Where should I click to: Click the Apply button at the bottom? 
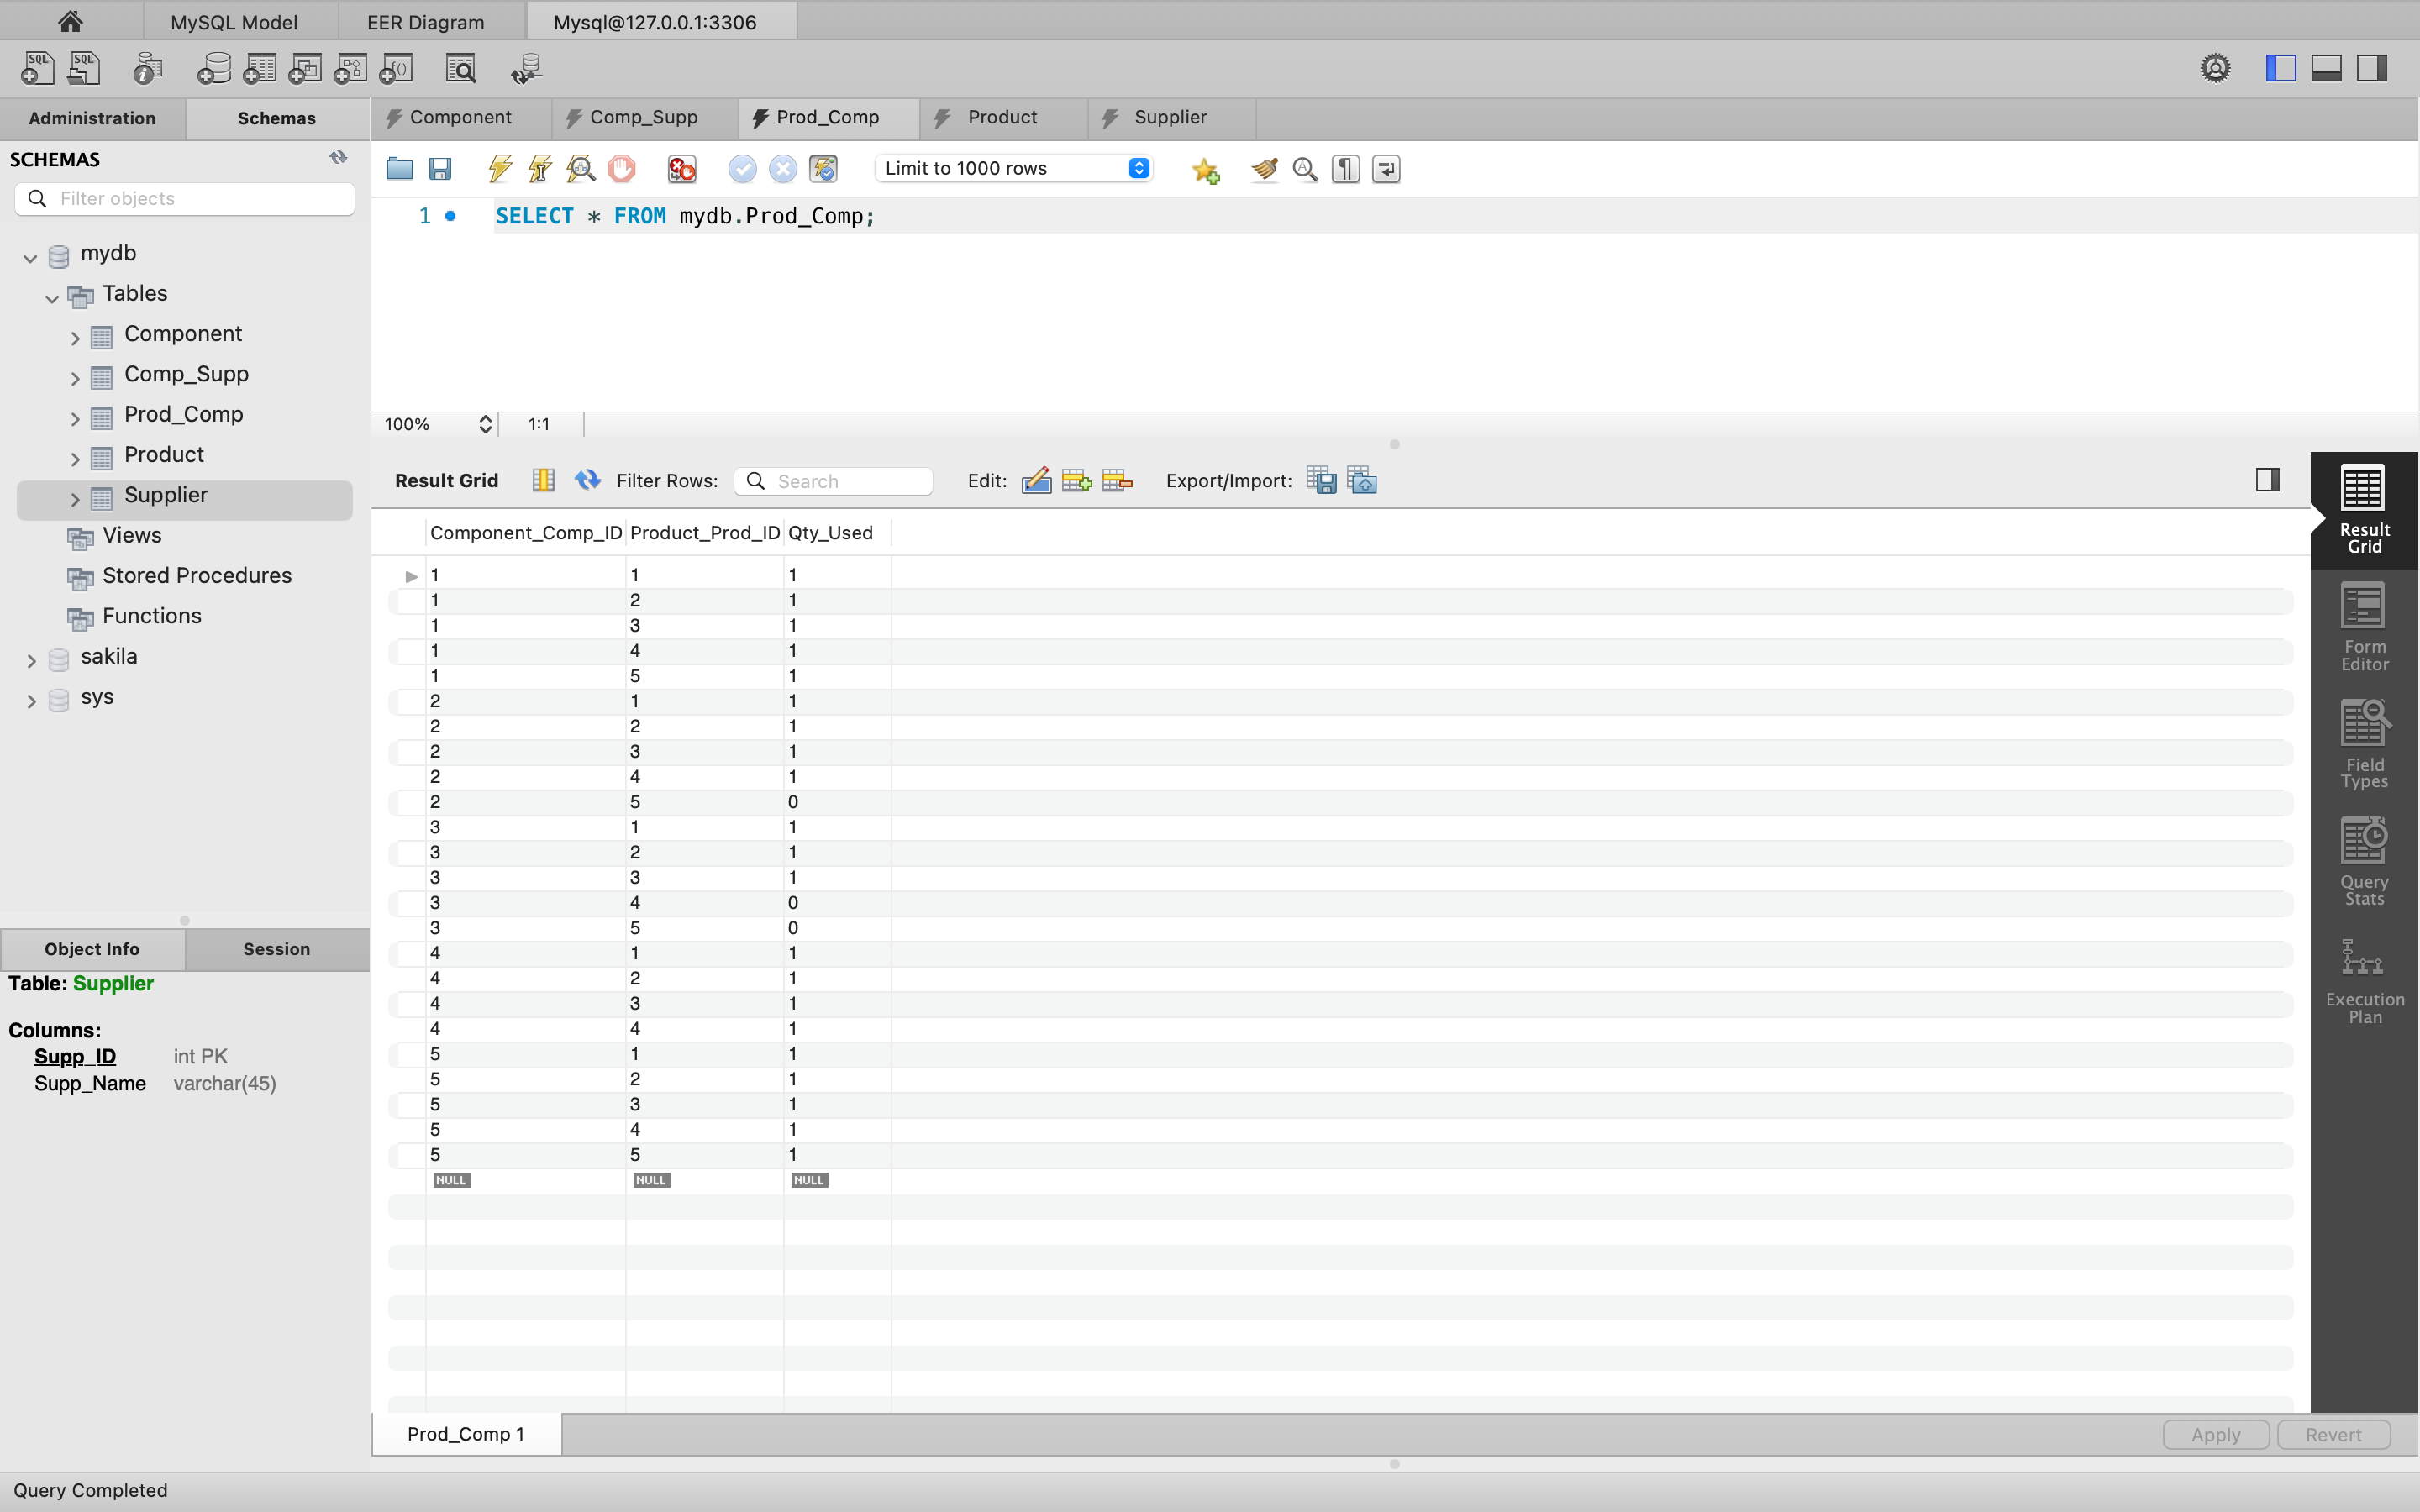tap(2214, 1434)
